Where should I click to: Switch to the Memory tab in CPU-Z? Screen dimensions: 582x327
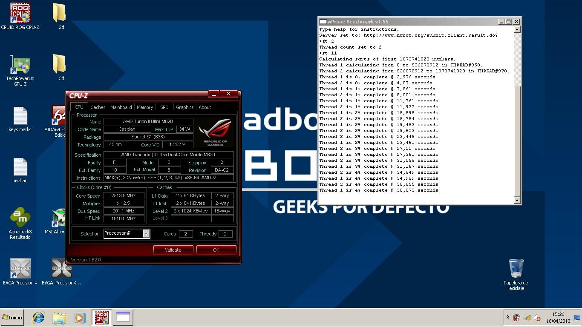pos(145,107)
